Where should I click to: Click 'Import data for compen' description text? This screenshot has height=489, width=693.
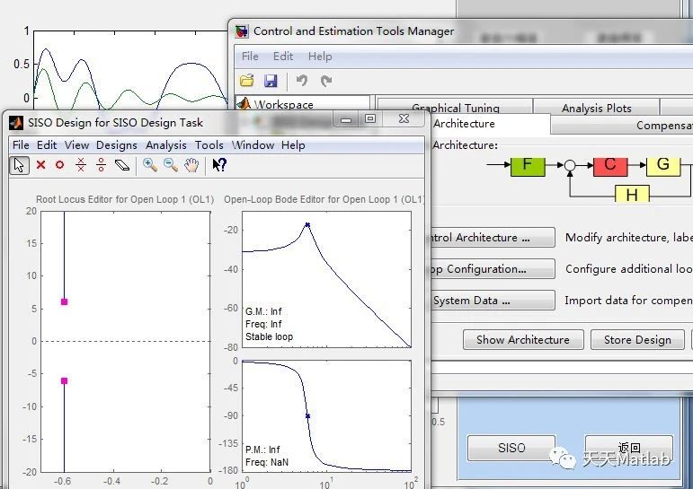point(629,301)
